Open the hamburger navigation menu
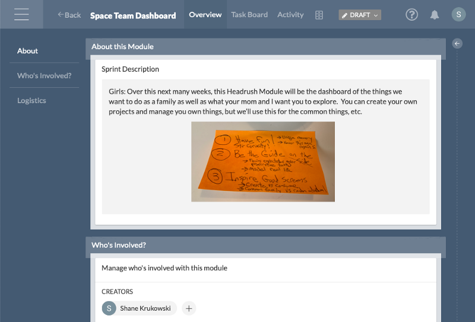475x322 pixels. (21, 15)
